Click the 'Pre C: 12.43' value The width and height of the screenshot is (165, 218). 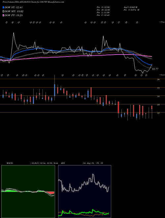[x=103, y=15]
